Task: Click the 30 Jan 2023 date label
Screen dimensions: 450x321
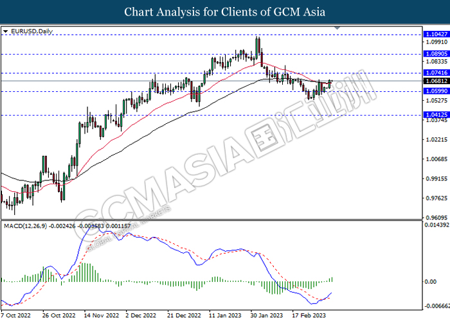Action: point(267,315)
